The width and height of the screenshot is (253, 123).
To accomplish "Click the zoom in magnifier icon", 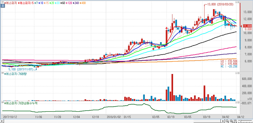I will click(x=231, y=121).
